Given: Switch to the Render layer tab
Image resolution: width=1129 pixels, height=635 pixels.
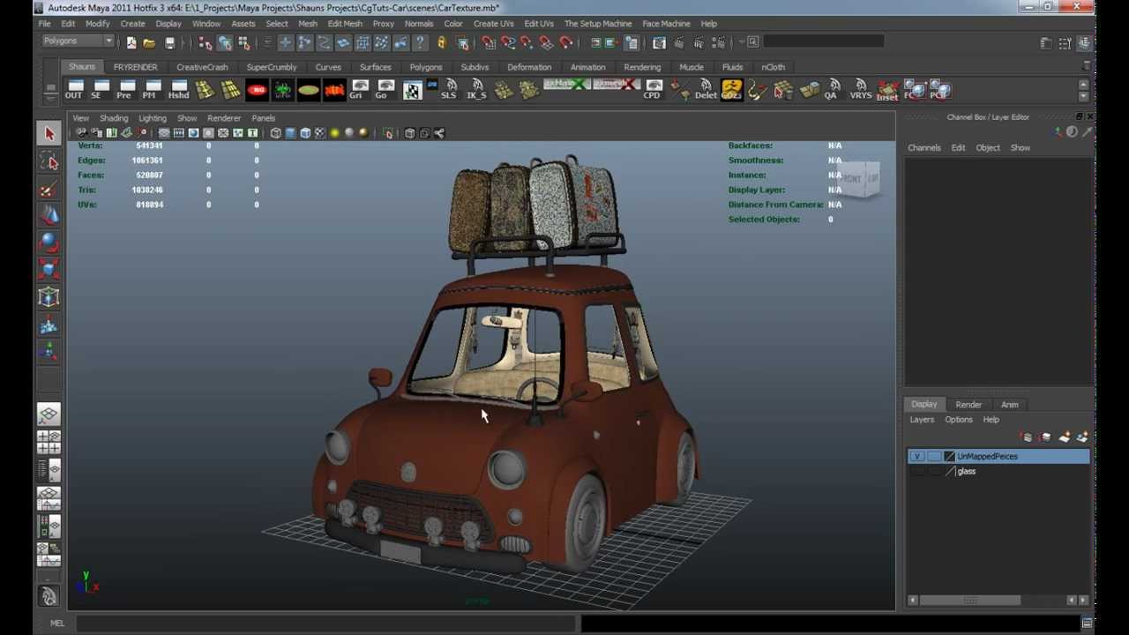Looking at the screenshot, I should pos(968,405).
